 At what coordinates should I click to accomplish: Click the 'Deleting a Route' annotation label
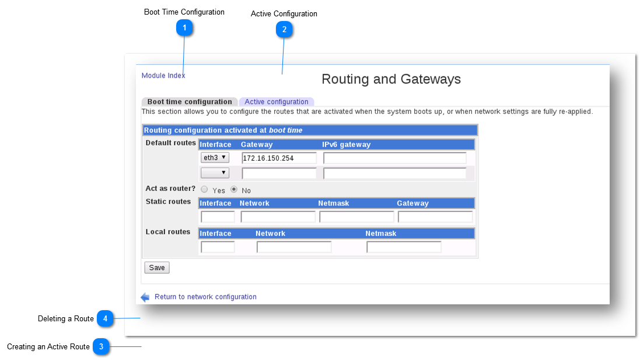click(65, 318)
